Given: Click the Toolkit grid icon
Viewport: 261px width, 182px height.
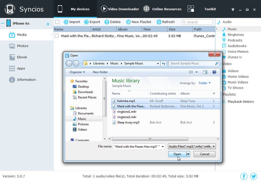Looking at the screenshot, I should 191,8.
